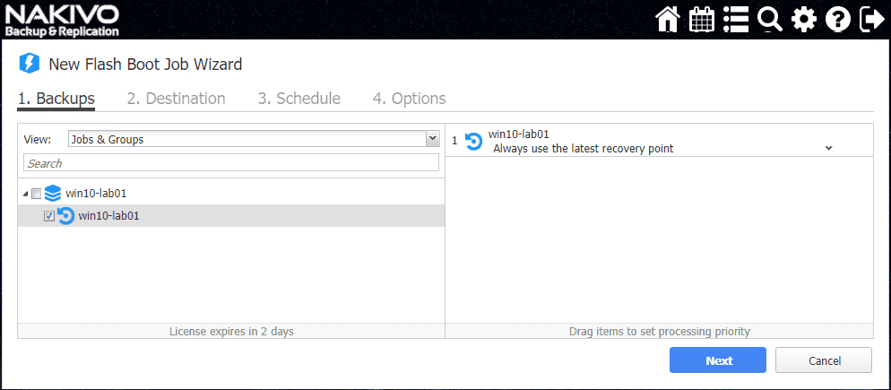Viewport: 891px width, 390px height.
Task: Focus the Search input field
Action: 231,163
